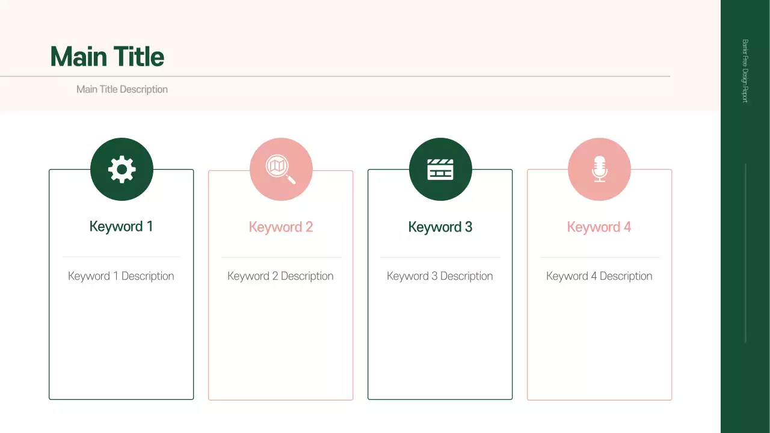770x433 pixels.
Task: Click the divider line under Main Title
Action: (335, 76)
